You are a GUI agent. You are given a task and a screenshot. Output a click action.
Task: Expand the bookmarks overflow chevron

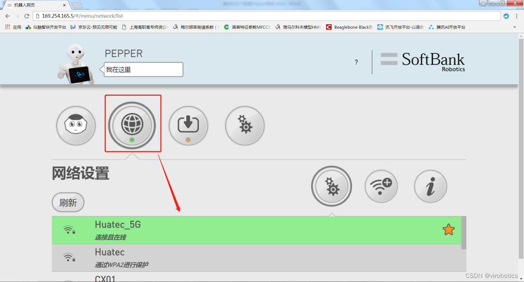pyautogui.click(x=515, y=27)
